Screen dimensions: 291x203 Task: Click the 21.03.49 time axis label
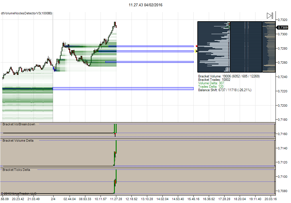click(x=34, y=199)
